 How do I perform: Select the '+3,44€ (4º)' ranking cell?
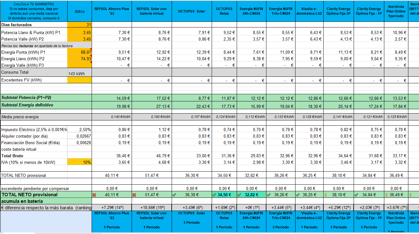(x=310, y=208)
